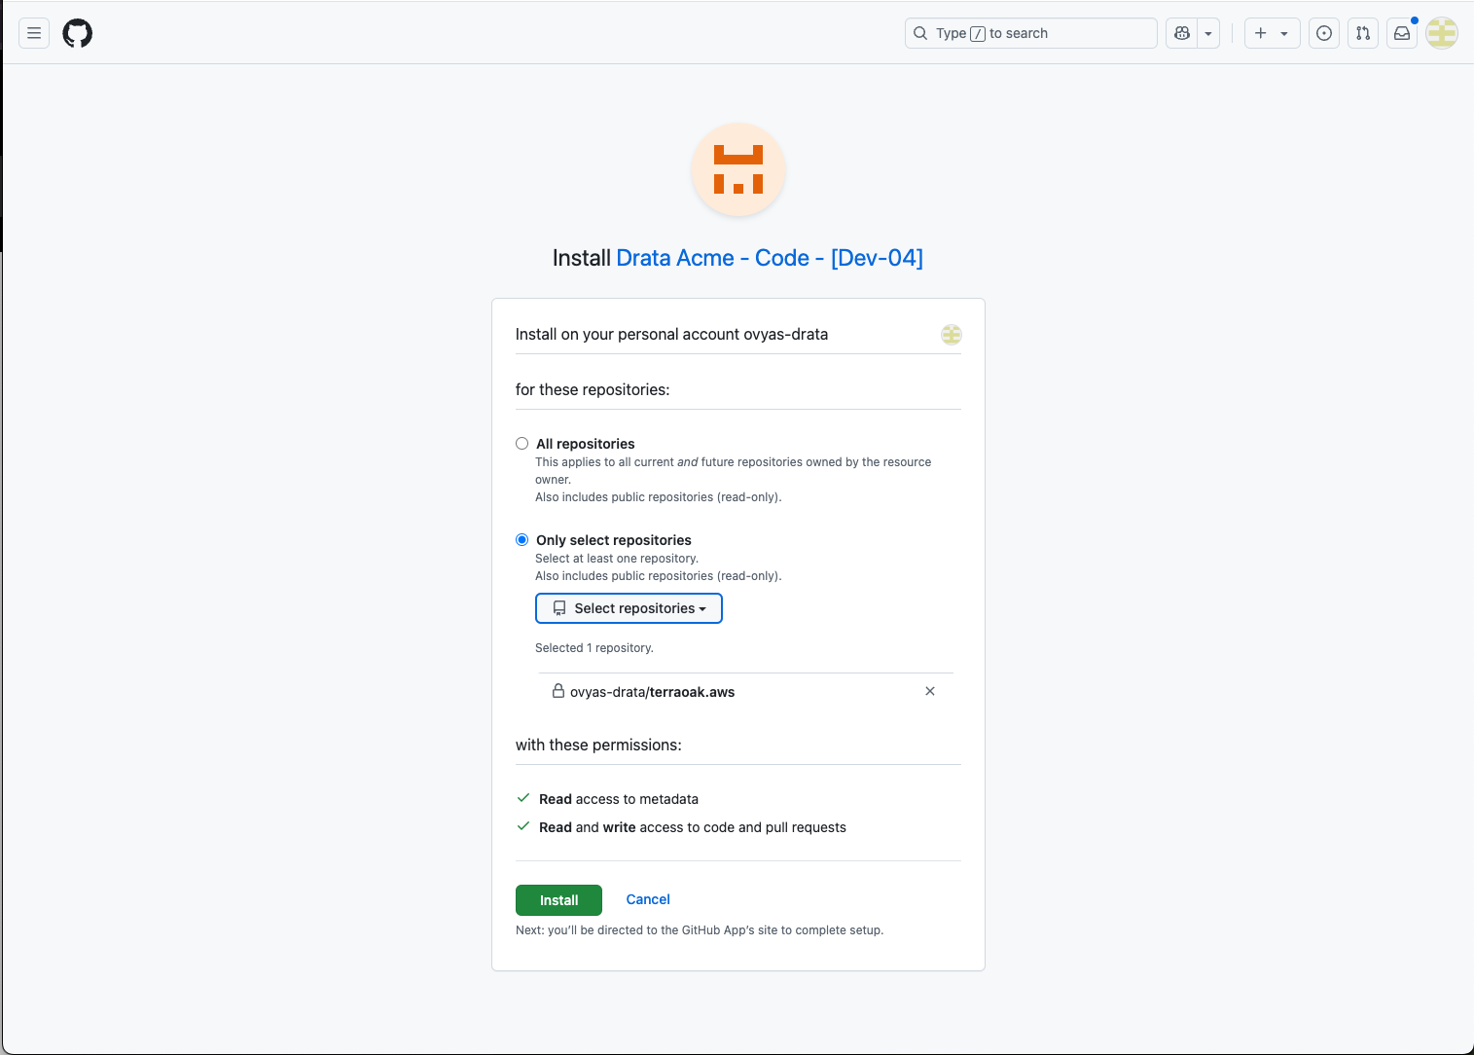Click the Read access to metadata permission
The image size is (1474, 1055).
[x=619, y=799]
